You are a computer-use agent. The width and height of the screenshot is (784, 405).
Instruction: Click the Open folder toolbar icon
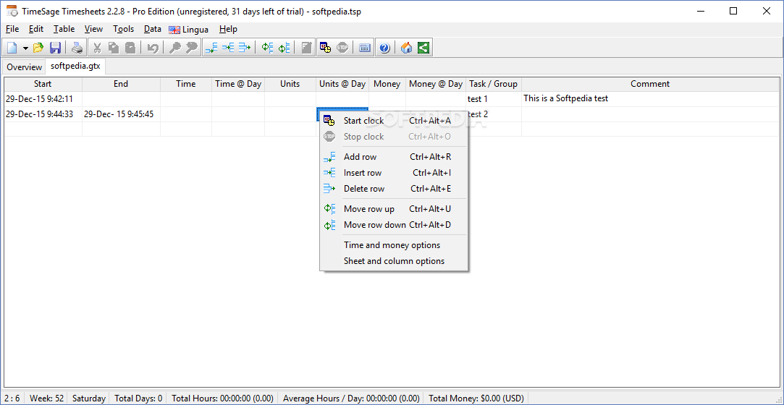(38, 48)
